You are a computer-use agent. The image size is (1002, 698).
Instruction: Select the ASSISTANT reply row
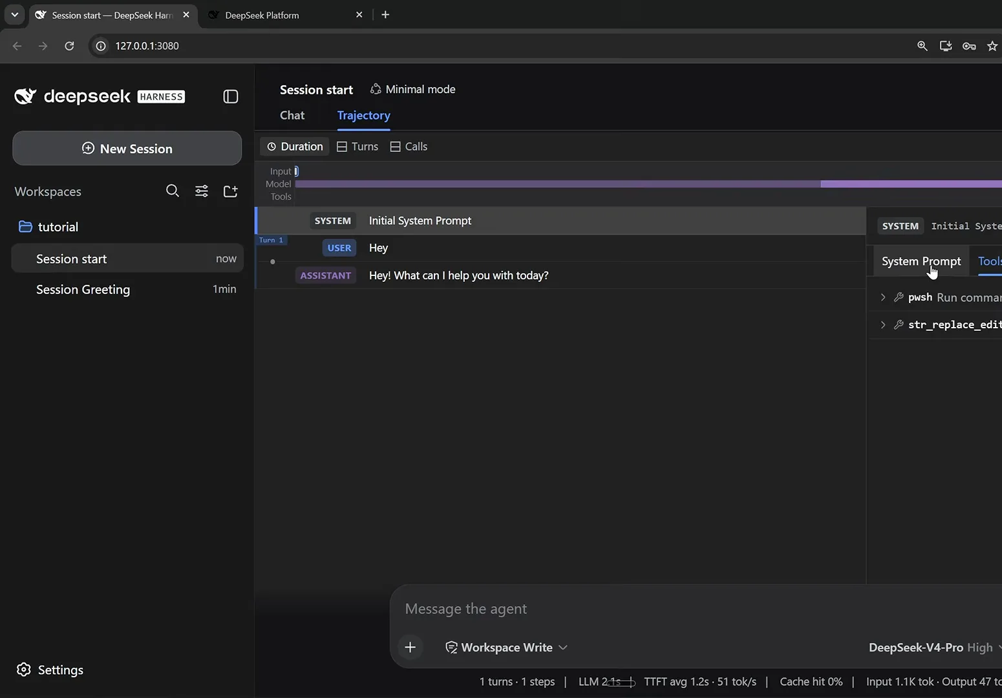(560, 275)
